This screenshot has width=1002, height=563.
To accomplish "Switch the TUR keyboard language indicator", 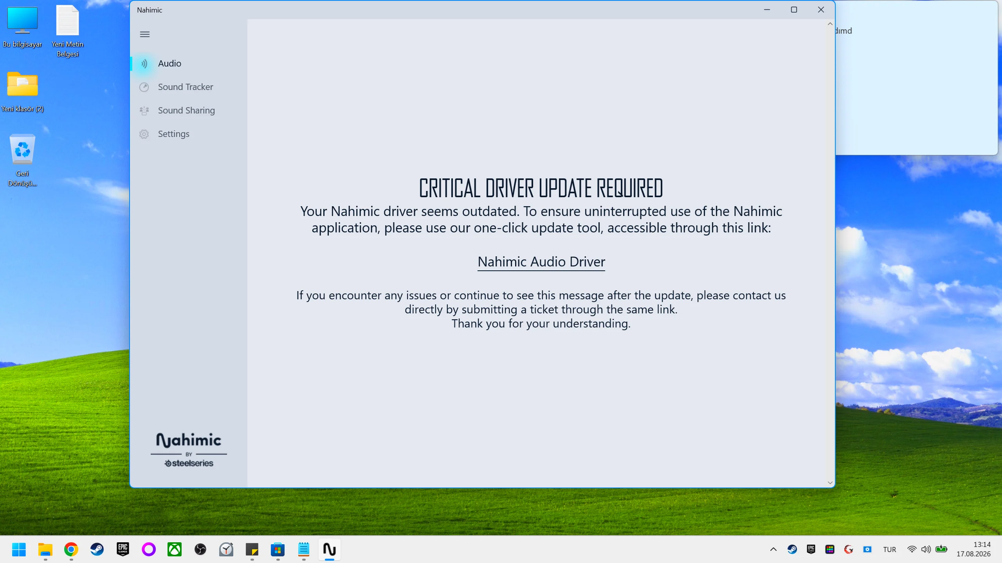I will [890, 549].
